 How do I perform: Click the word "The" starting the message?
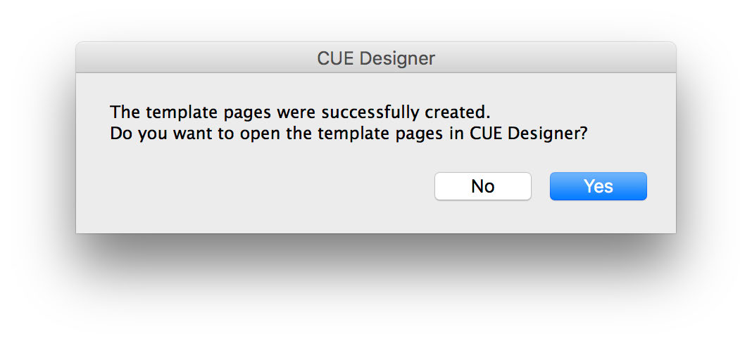click(x=123, y=112)
